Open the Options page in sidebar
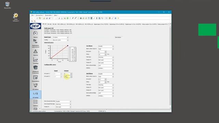The width and height of the screenshot is (219, 123). (36, 103)
